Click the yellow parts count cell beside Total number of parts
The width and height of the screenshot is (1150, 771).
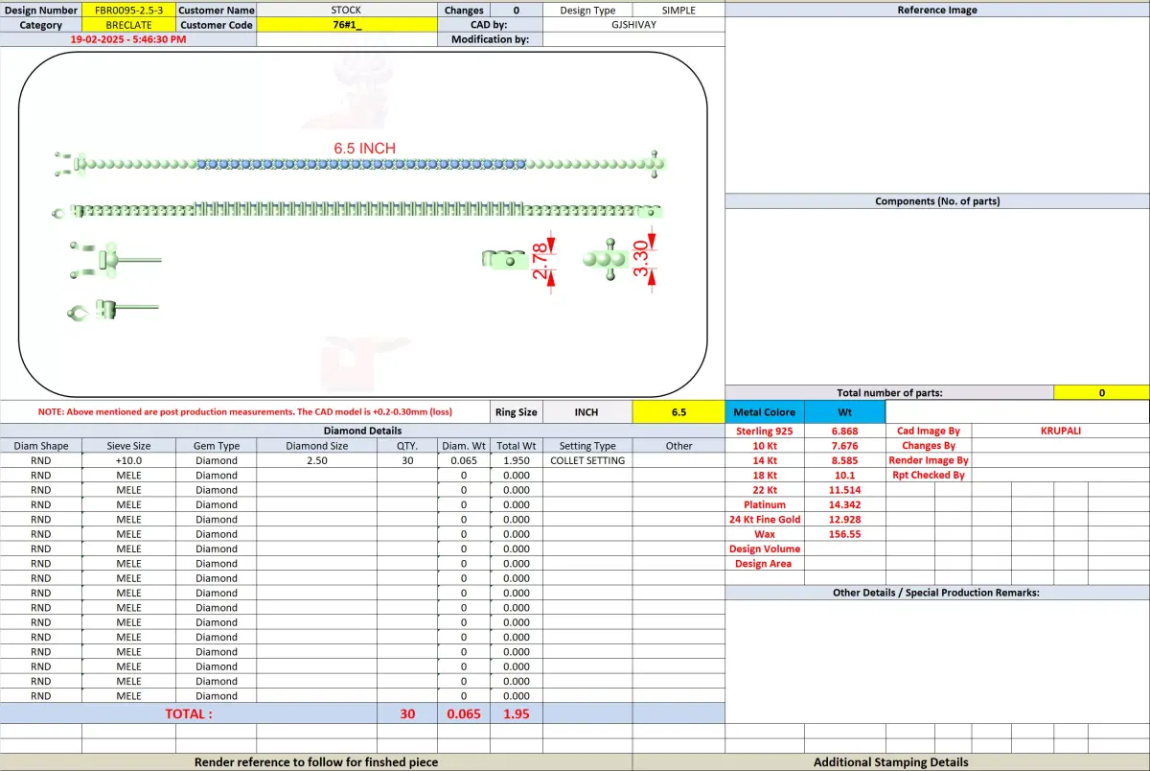[x=1101, y=392]
